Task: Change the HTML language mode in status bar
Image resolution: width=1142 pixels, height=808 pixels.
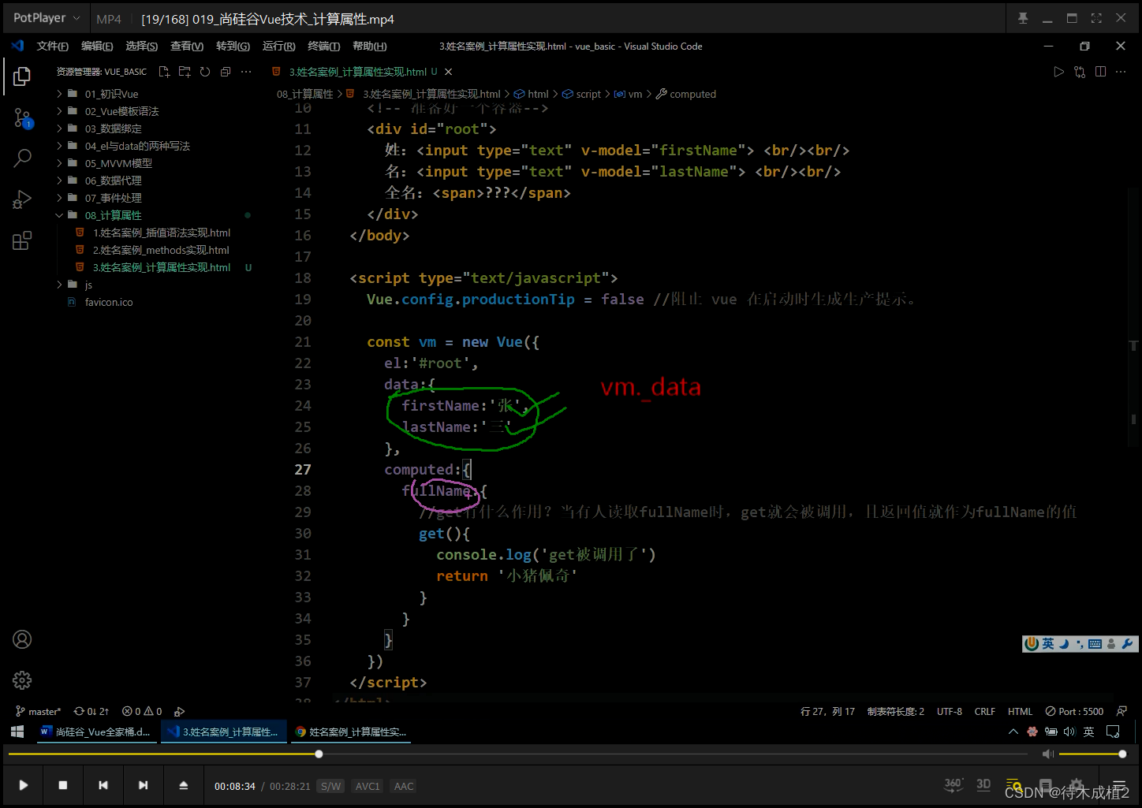Action: tap(1020, 711)
